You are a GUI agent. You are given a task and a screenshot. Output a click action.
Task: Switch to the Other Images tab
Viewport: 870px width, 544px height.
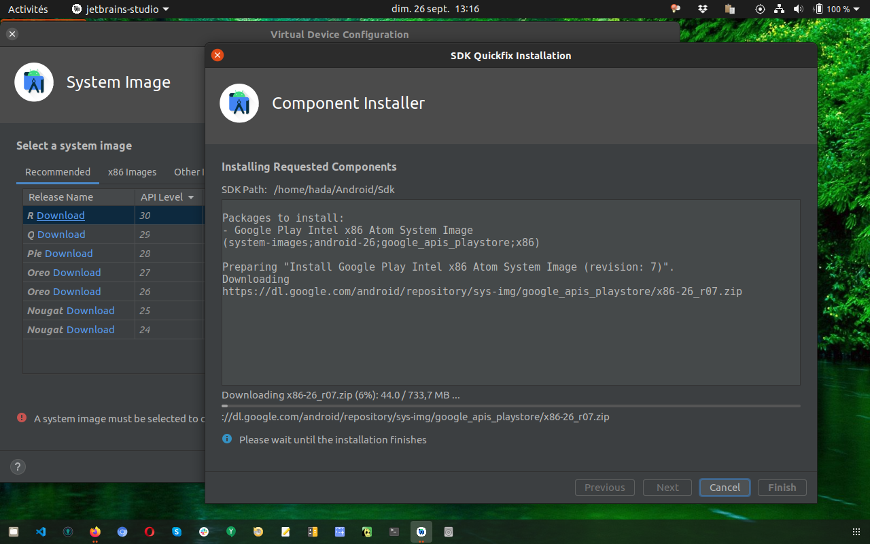tap(189, 172)
